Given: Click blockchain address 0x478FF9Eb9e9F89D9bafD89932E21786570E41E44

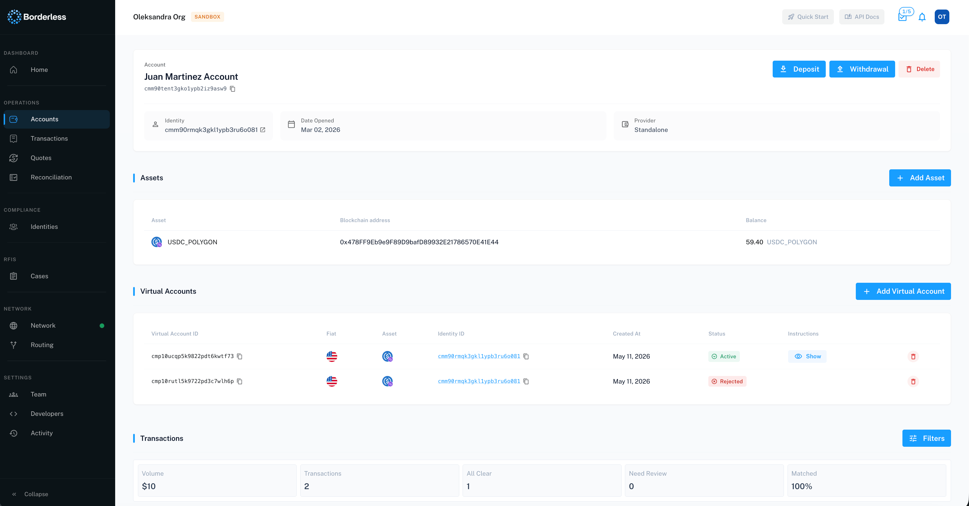Looking at the screenshot, I should tap(419, 242).
